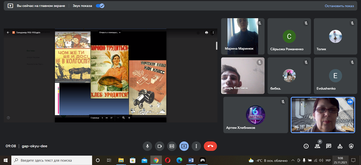Open Microsoft Store from taskbar
The height and width of the screenshot is (165, 361).
coord(133,160)
